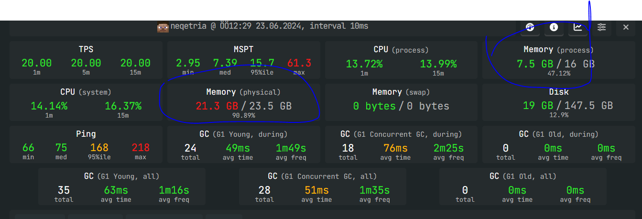Click the Ping widget title

click(x=86, y=134)
